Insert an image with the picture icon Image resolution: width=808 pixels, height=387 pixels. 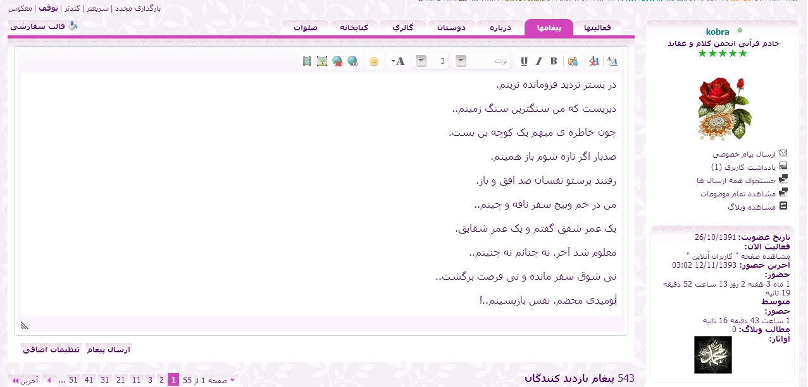click(x=322, y=61)
